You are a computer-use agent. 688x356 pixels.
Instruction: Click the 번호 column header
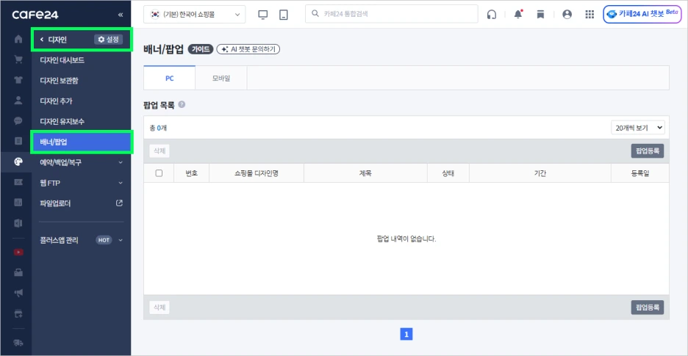(x=192, y=173)
